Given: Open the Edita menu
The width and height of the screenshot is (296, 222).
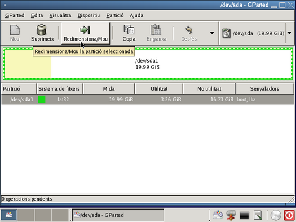Looking at the screenshot, I should [37, 15].
